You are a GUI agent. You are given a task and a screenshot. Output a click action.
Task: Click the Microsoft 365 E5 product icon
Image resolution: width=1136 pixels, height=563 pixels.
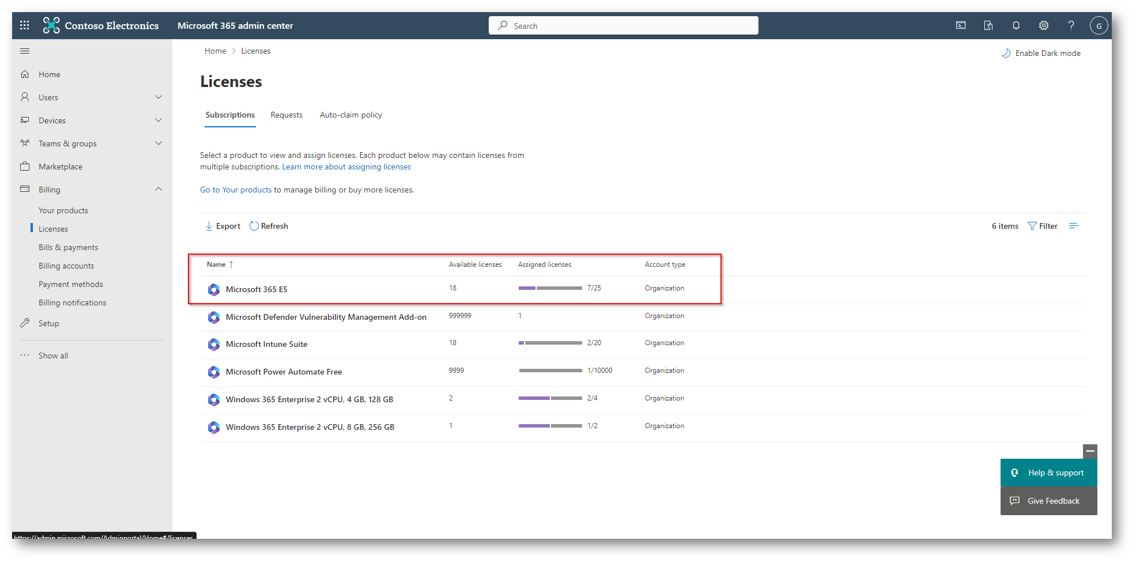pyautogui.click(x=214, y=289)
